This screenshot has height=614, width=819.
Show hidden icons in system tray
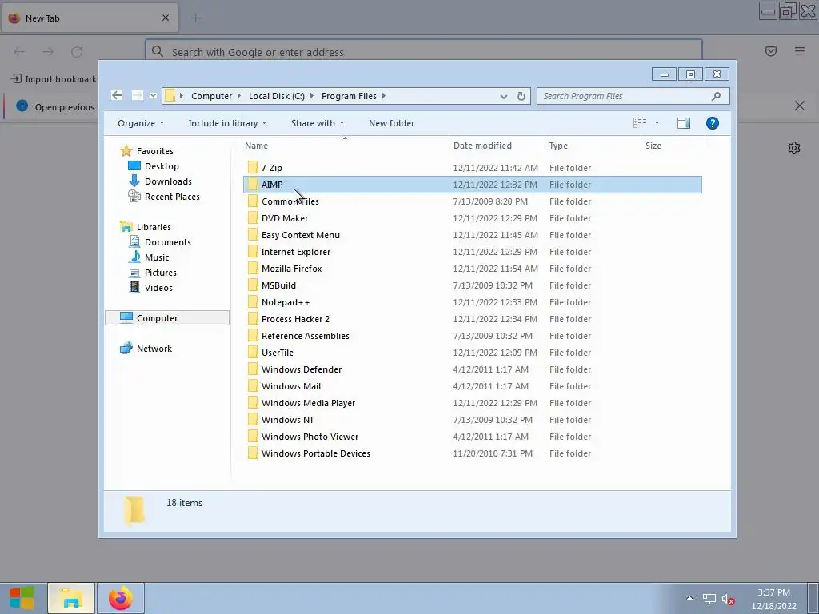coord(689,598)
